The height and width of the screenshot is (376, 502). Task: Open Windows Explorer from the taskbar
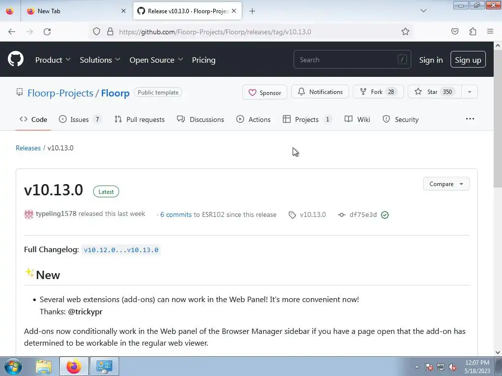point(44,366)
